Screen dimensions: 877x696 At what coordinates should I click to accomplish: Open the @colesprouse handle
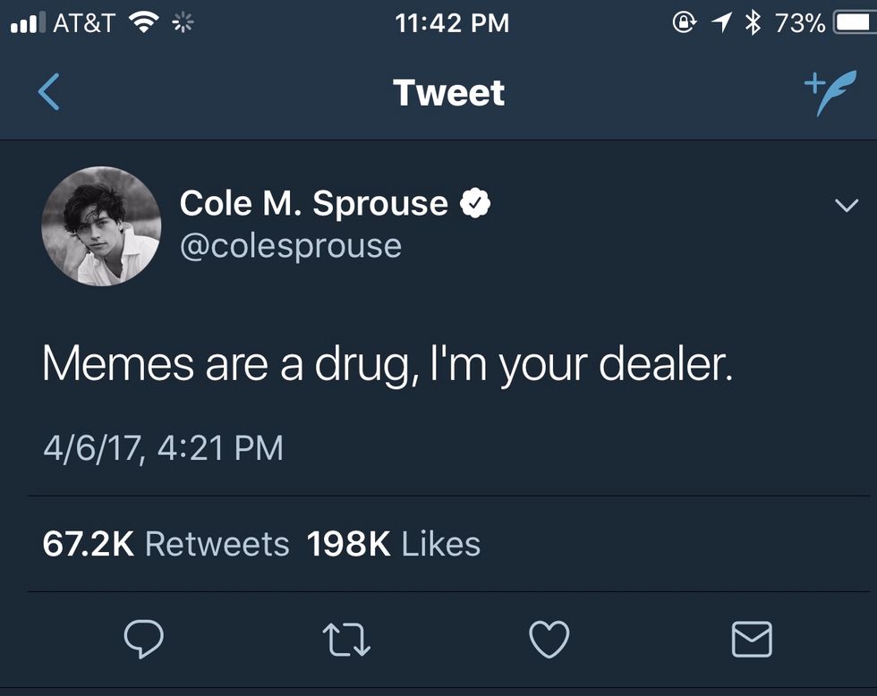pos(291,245)
